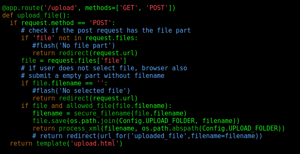Click the 'GET' method string
Image resolution: width=300 pixels, height=154 pixels.
coord(129,8)
